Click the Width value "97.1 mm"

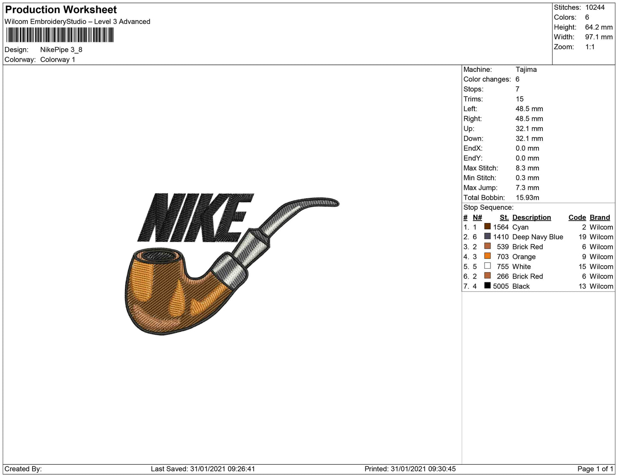coord(599,37)
